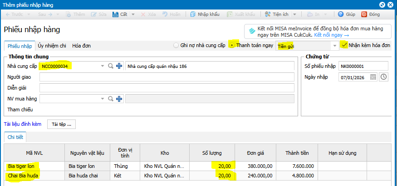Open the calendar picker for Ngày nhập

(x=373, y=77)
